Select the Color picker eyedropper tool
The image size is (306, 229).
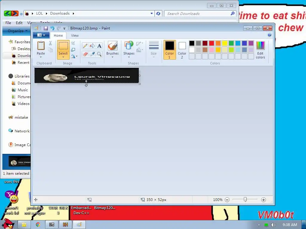pyautogui.click(x=92, y=54)
